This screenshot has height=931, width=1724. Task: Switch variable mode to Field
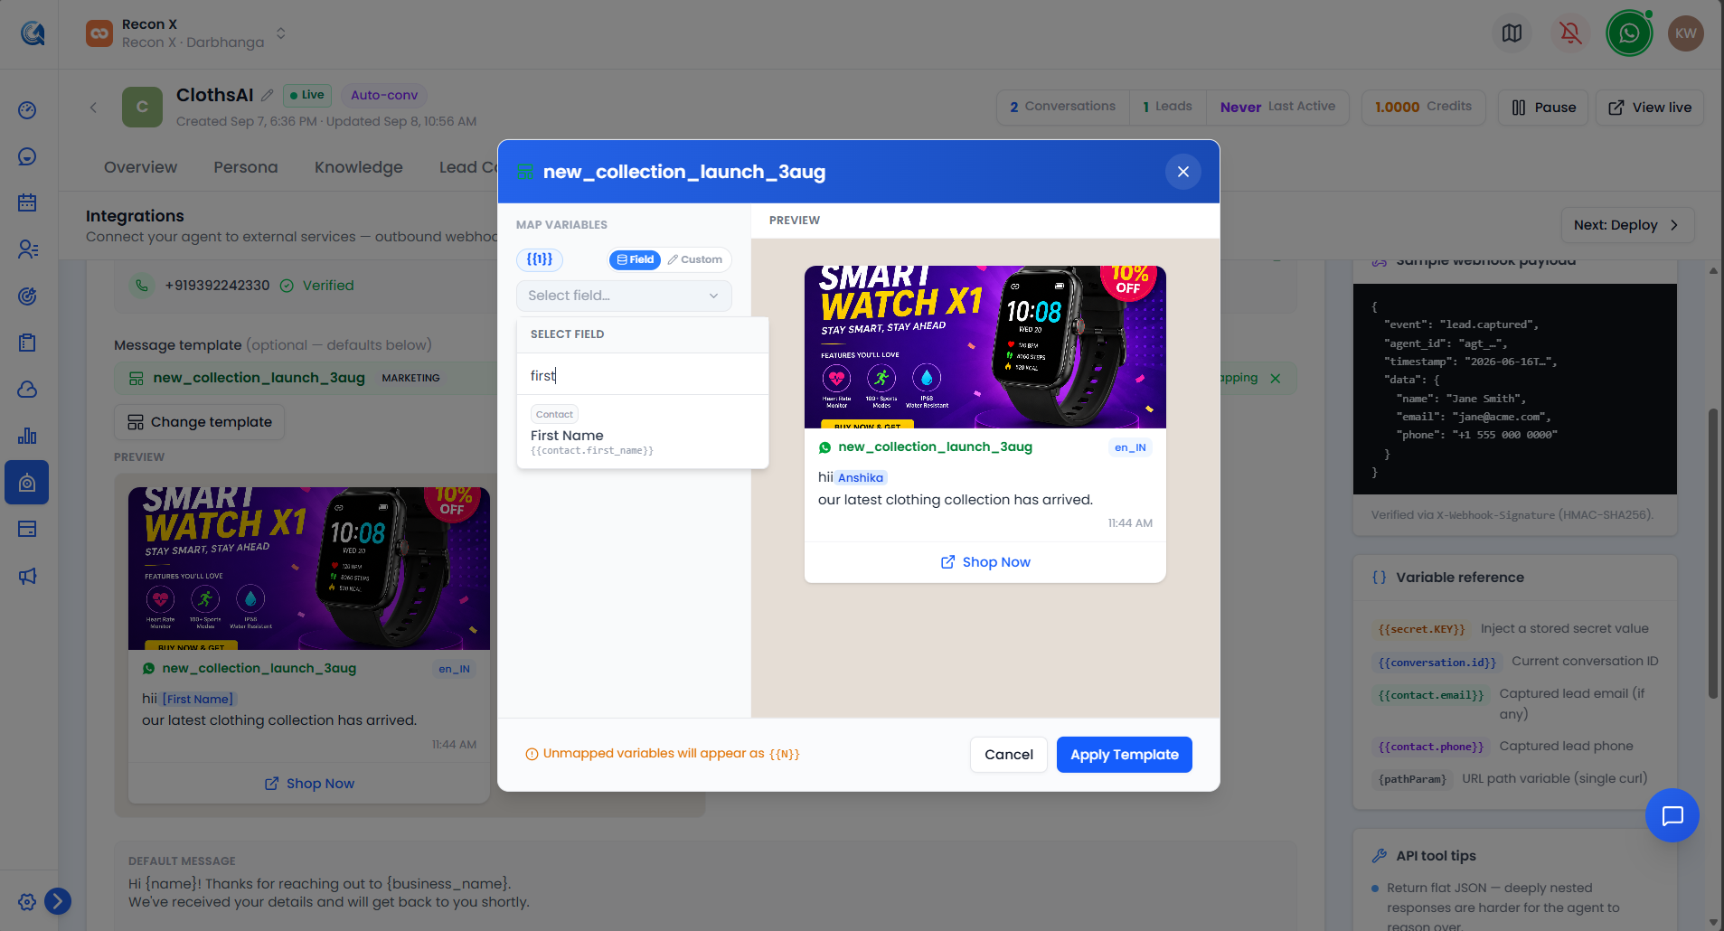click(x=635, y=259)
